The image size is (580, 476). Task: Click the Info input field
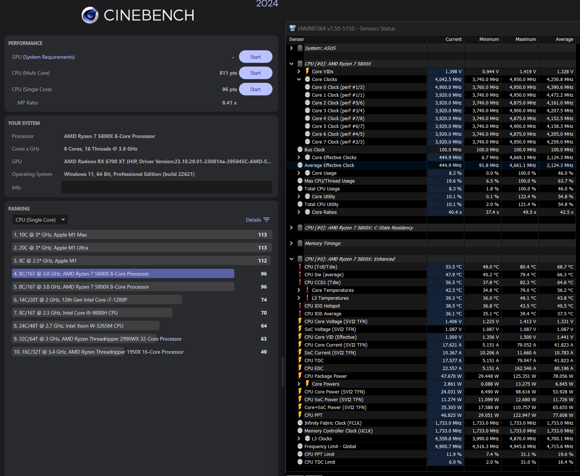point(166,187)
